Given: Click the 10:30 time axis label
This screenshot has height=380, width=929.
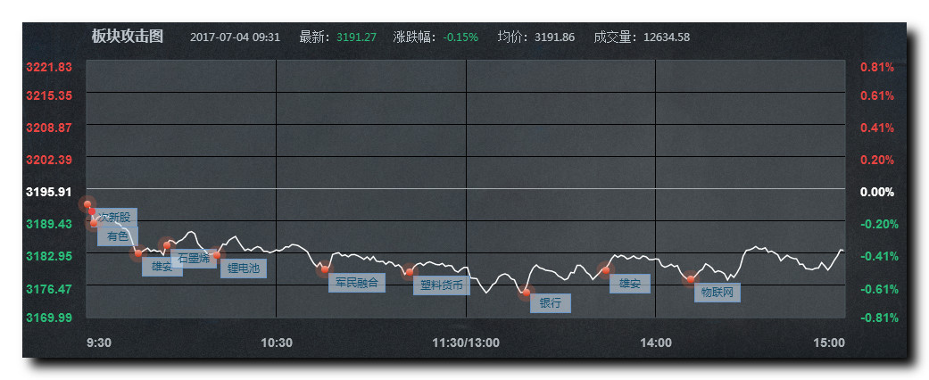Looking at the screenshot, I should tap(277, 343).
